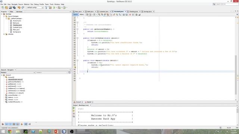The width and height of the screenshot is (239, 134).
Task: Collapse the BankApp project node
Action: (x=1, y=14)
